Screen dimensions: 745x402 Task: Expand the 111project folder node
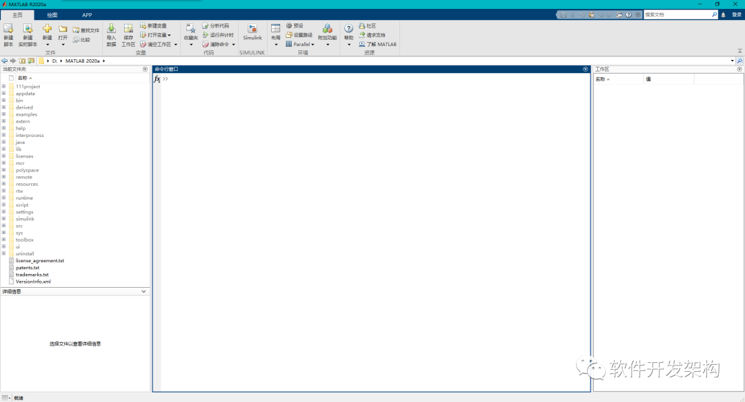pos(4,86)
